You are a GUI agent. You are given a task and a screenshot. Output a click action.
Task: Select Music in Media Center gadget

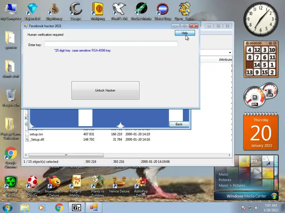coord(223,174)
